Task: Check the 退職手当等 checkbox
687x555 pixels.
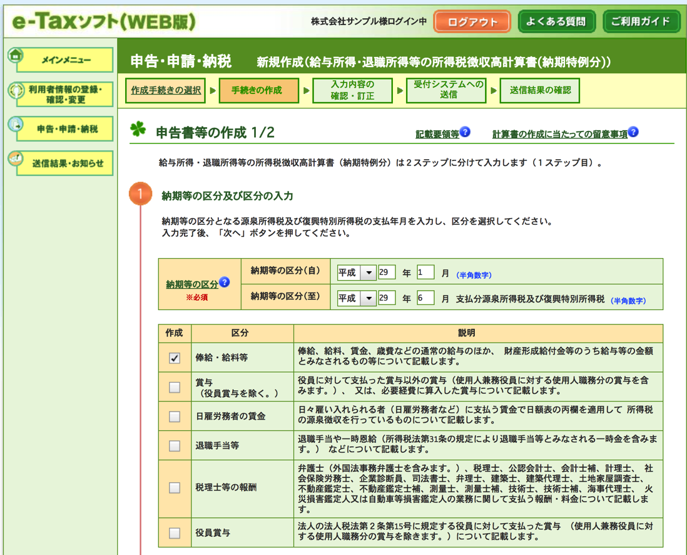Action: click(175, 446)
